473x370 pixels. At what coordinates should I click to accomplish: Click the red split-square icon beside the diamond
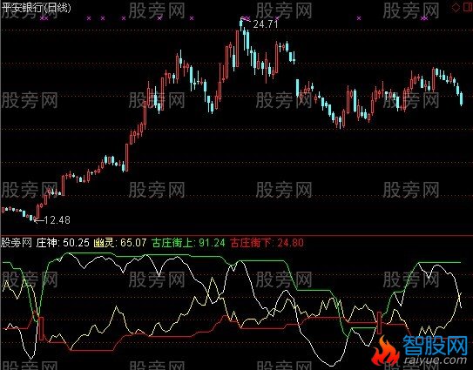click(469, 7)
